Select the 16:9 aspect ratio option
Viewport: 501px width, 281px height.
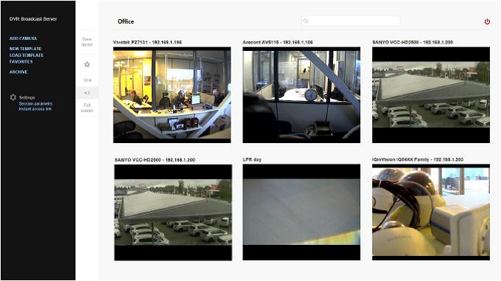click(x=87, y=80)
